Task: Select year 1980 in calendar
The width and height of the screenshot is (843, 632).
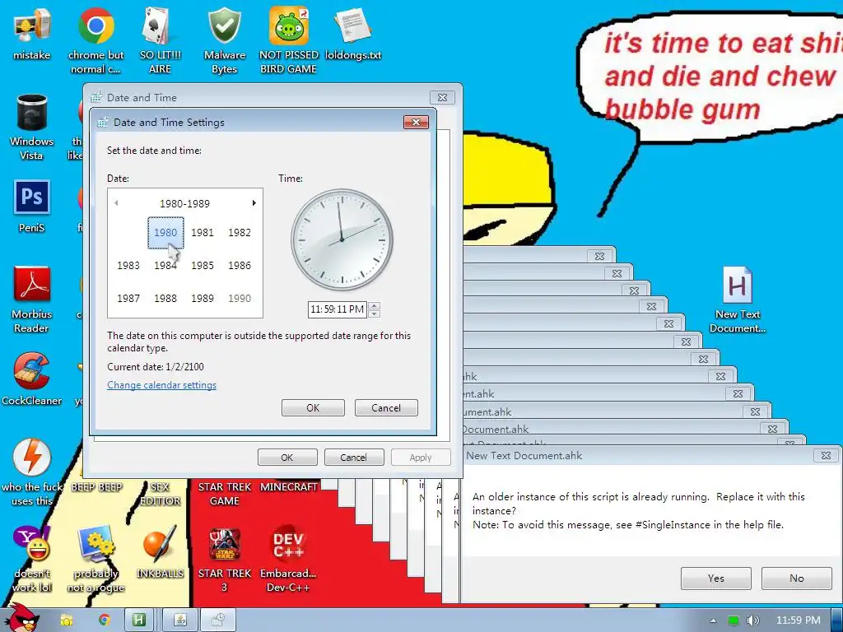Action: 165,233
